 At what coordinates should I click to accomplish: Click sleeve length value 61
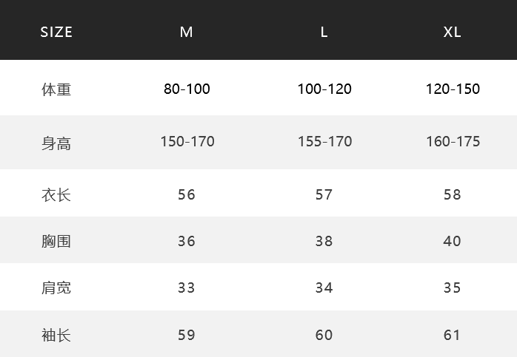452,336
